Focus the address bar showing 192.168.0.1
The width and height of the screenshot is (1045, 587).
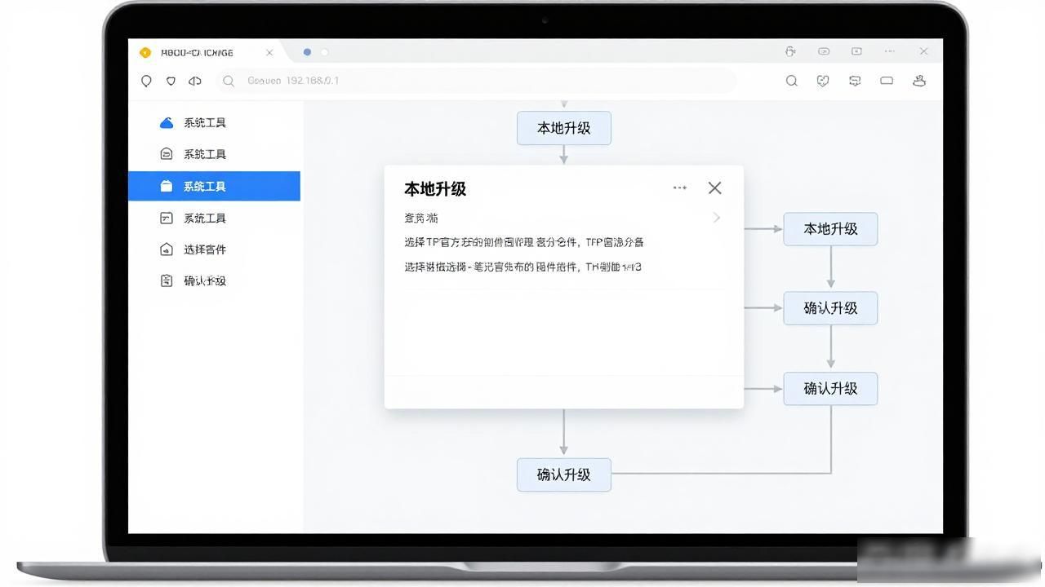coord(477,81)
